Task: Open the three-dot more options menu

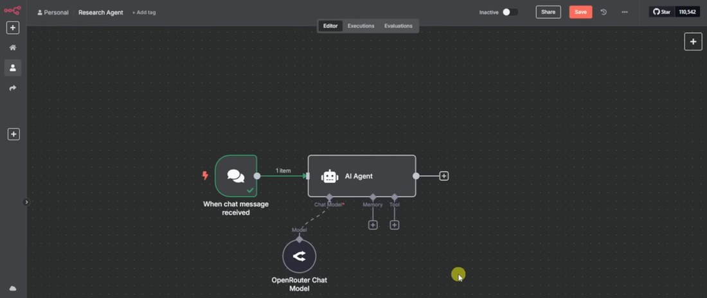Action: 625,12
